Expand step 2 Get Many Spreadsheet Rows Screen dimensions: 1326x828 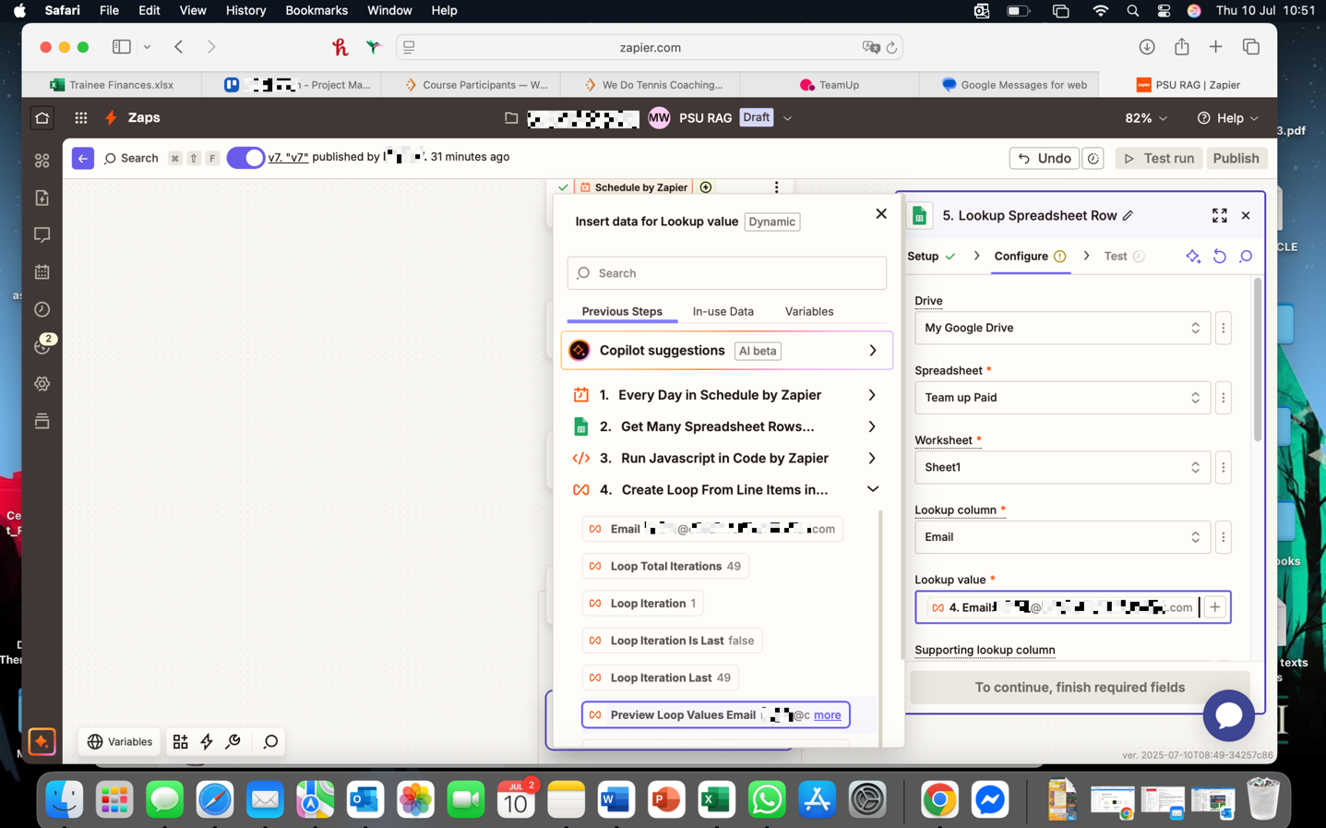pos(727,426)
